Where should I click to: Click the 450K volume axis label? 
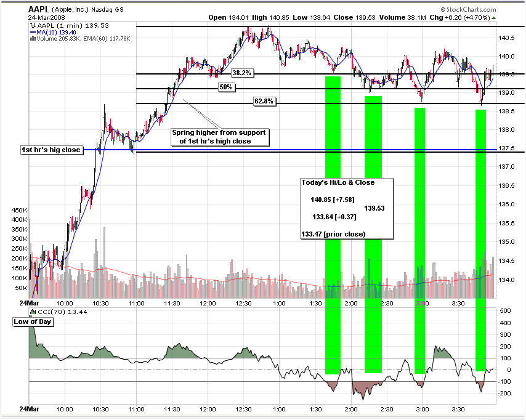(x=20, y=211)
